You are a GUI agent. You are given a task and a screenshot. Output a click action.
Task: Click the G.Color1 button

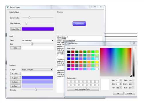[x=15, y=74]
